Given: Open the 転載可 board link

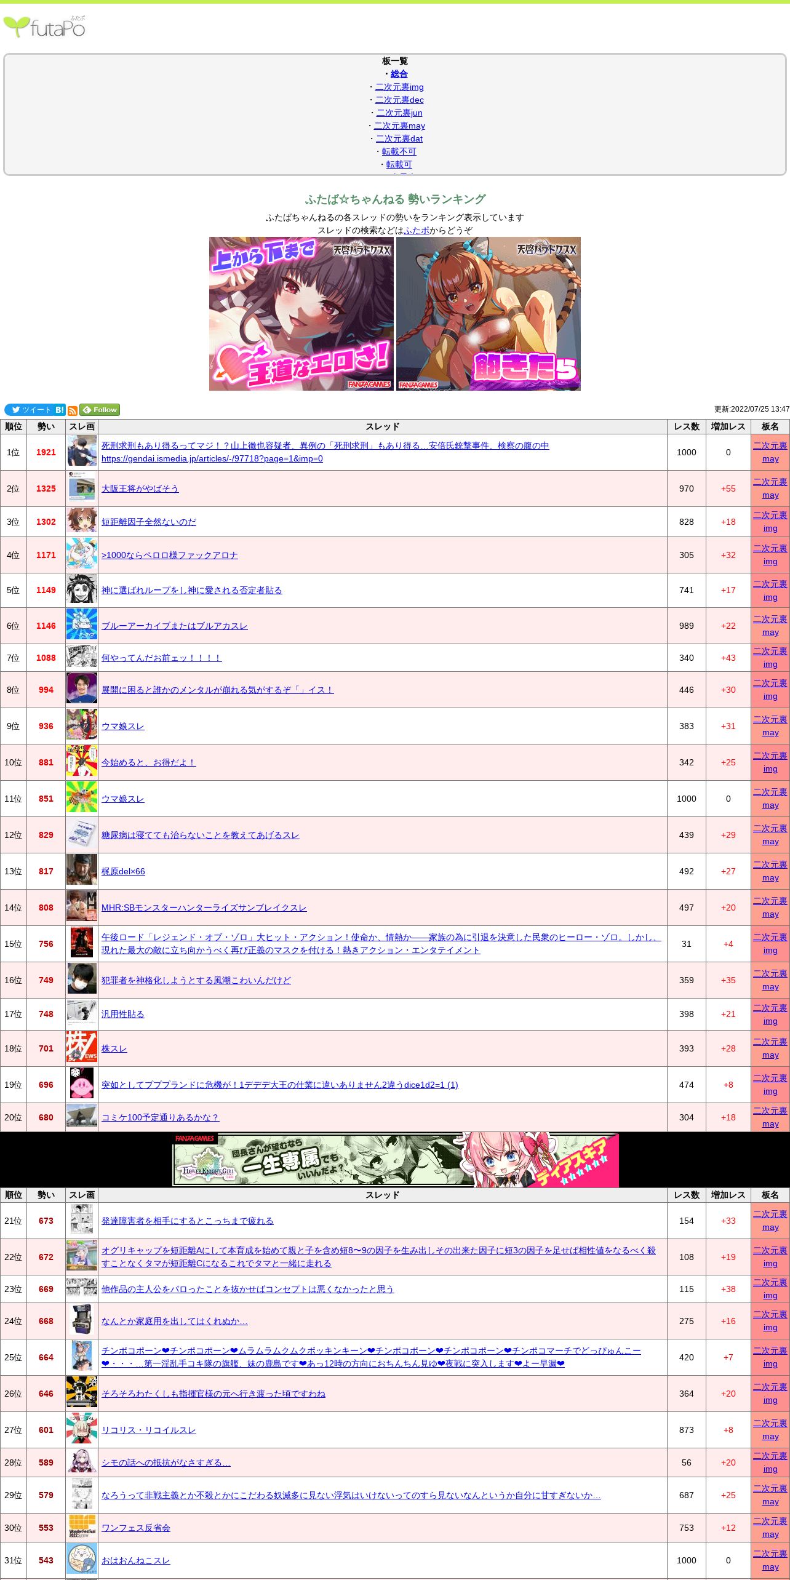Looking at the screenshot, I should (399, 164).
